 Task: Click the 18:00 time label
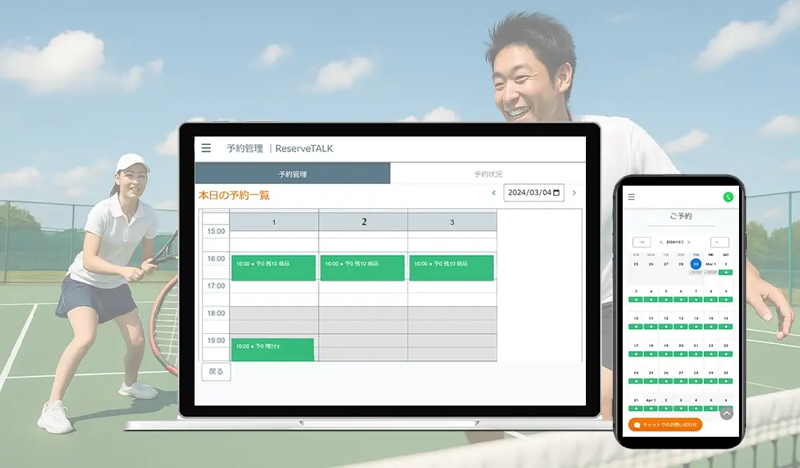pyautogui.click(x=216, y=314)
